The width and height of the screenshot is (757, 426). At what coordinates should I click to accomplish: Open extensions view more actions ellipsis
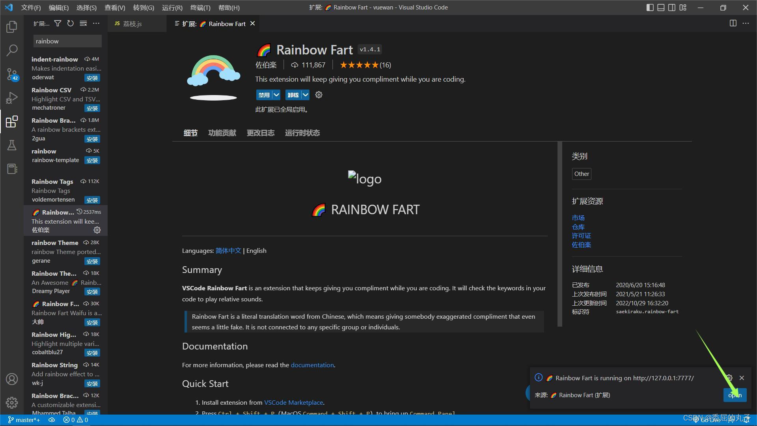click(x=96, y=24)
